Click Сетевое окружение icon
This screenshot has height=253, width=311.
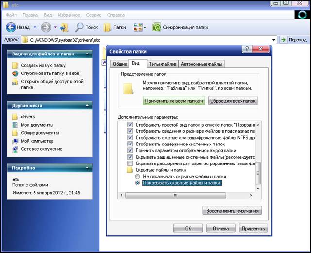(15, 149)
